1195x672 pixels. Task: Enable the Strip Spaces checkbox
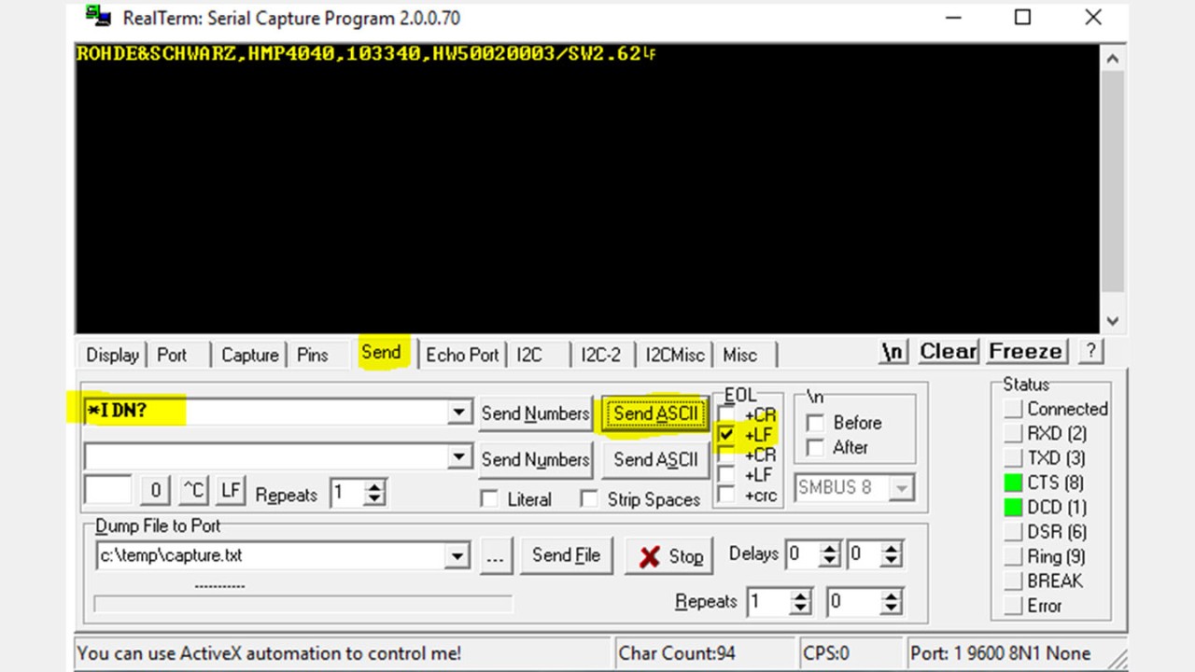[x=589, y=499]
